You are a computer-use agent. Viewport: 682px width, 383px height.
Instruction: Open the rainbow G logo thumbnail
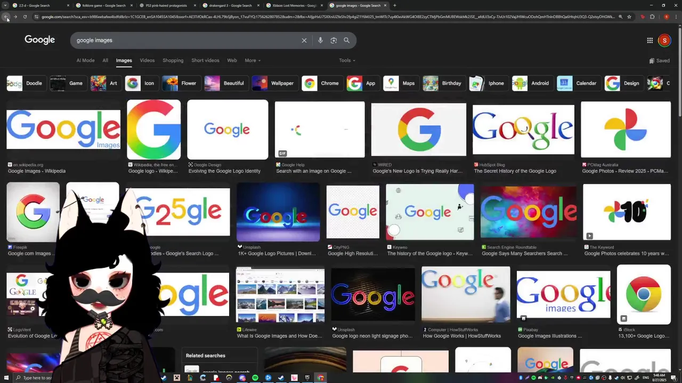(x=153, y=129)
